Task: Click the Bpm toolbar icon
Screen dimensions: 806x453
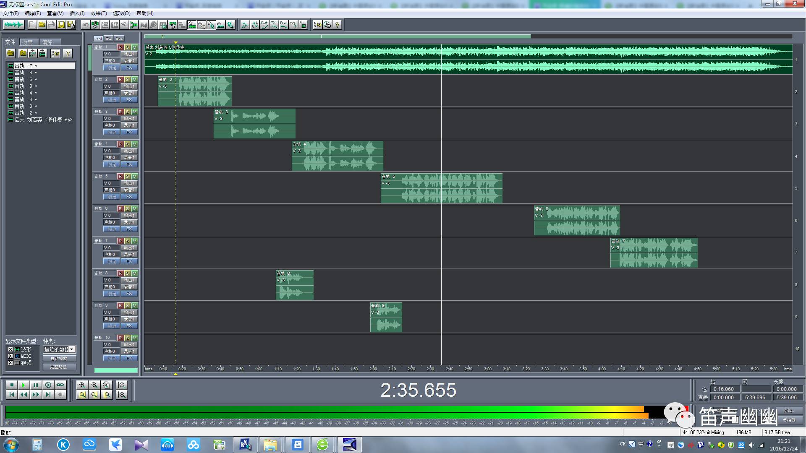Action: pos(284,25)
